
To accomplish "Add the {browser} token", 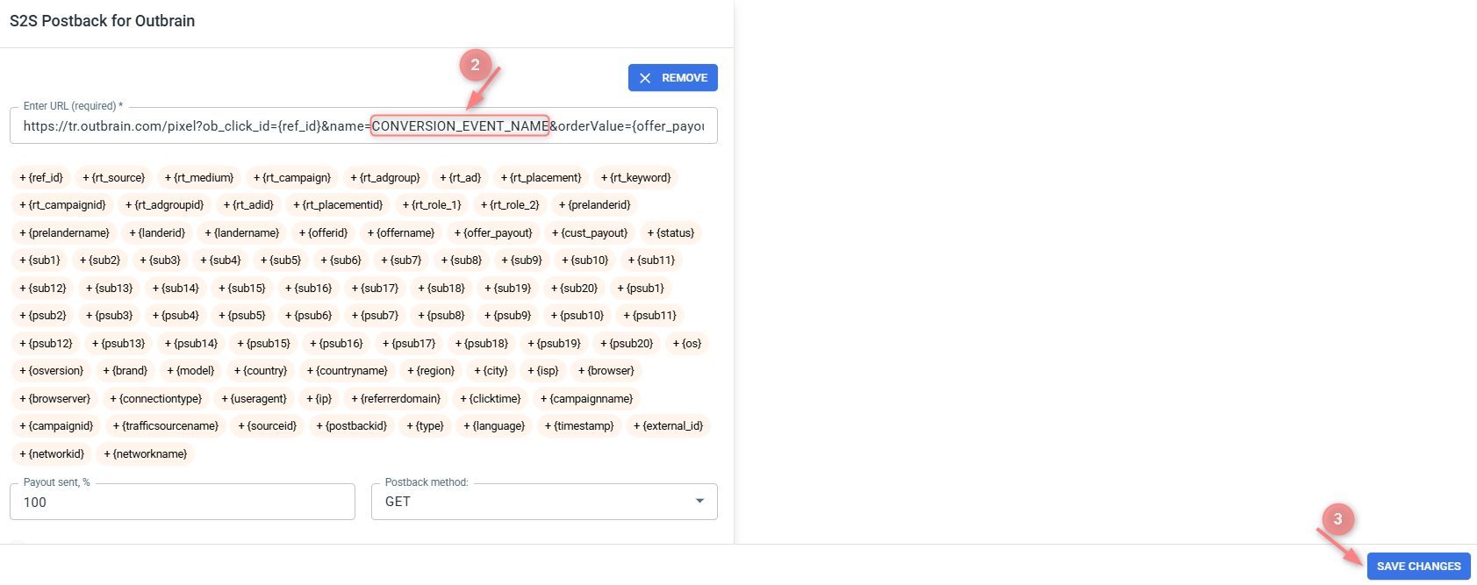I will [606, 371].
